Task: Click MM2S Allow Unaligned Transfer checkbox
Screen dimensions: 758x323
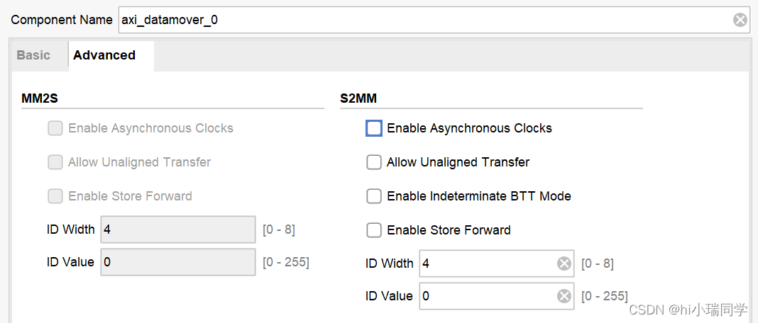Action: click(x=55, y=162)
